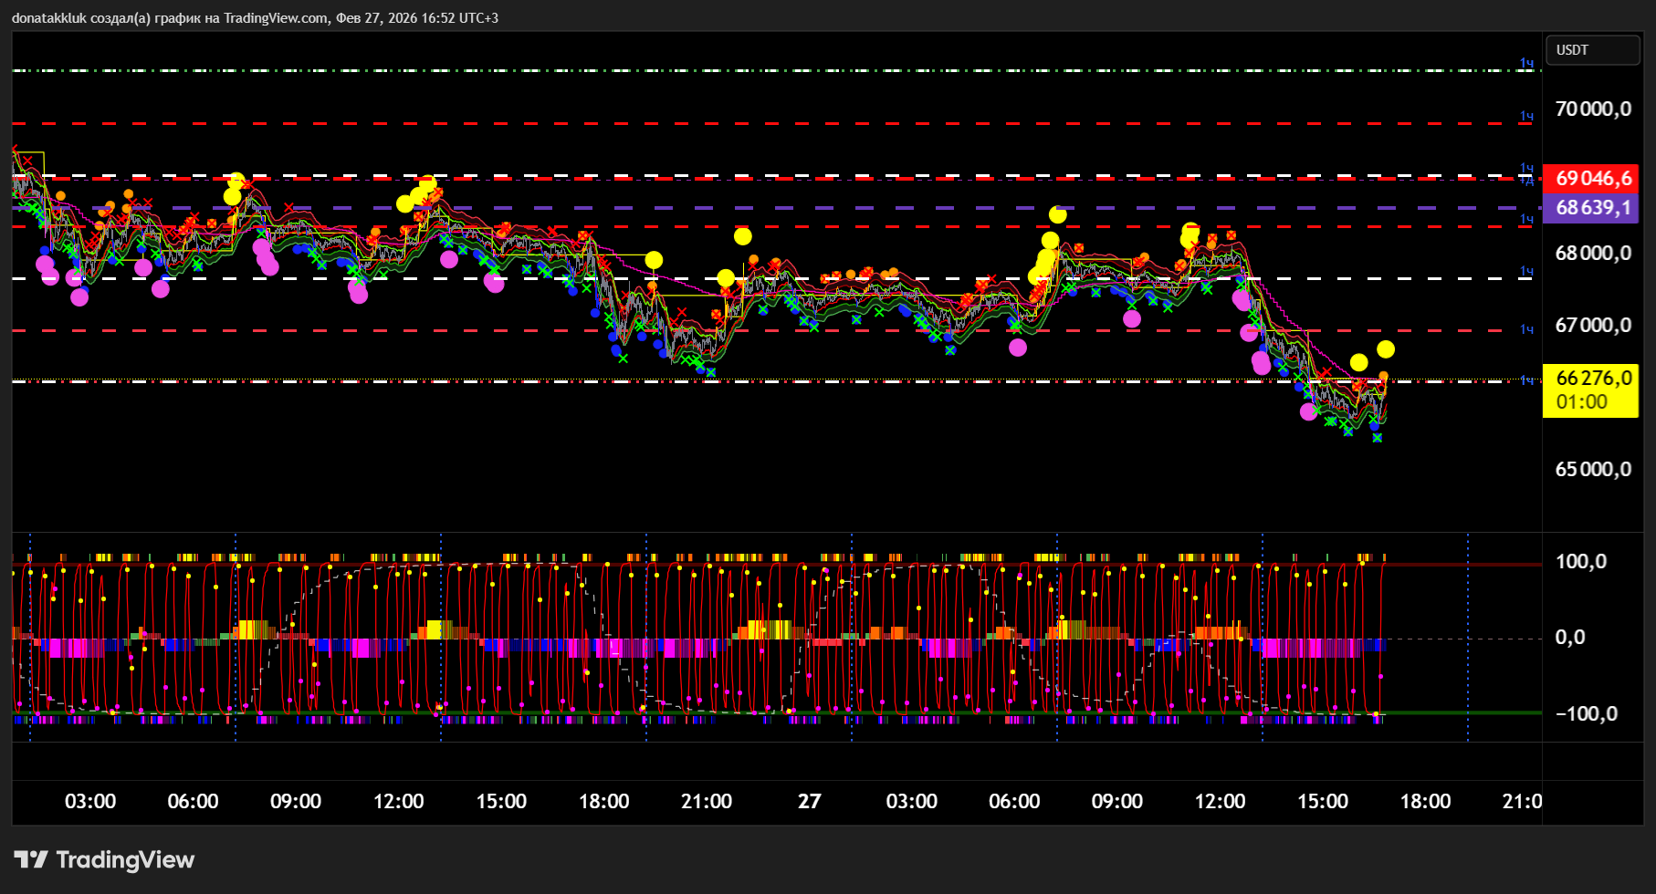This screenshot has width=1656, height=894.
Task: Click the 100,0 oscillator scale label
Action: coord(1580,562)
